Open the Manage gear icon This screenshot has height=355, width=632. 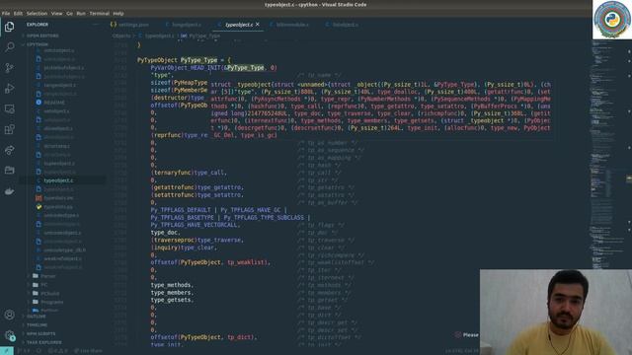(x=9, y=335)
